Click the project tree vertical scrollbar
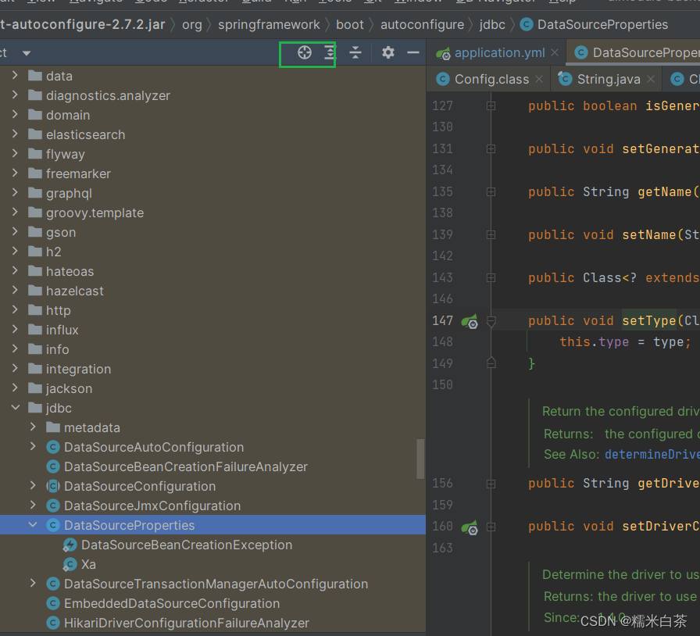The image size is (700, 636). (x=420, y=459)
